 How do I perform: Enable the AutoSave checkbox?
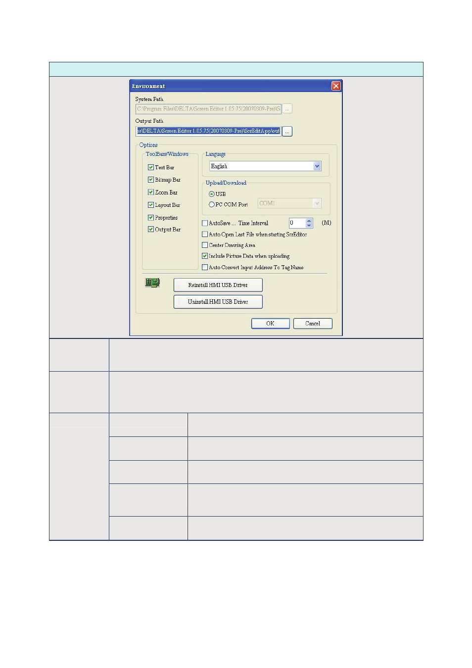click(x=205, y=223)
